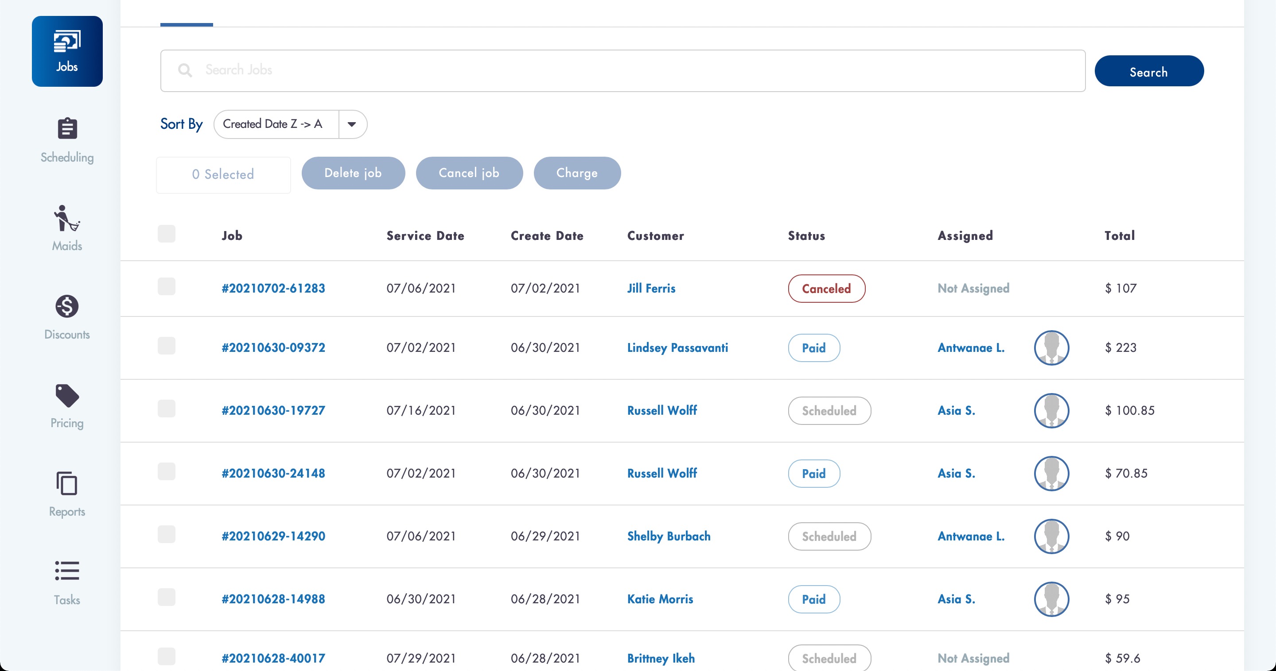1276x671 pixels.
Task: Open job #20210702-61283
Action: coord(273,288)
